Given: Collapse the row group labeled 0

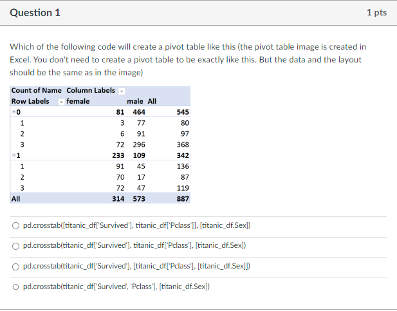Looking at the screenshot, I should (14, 112).
